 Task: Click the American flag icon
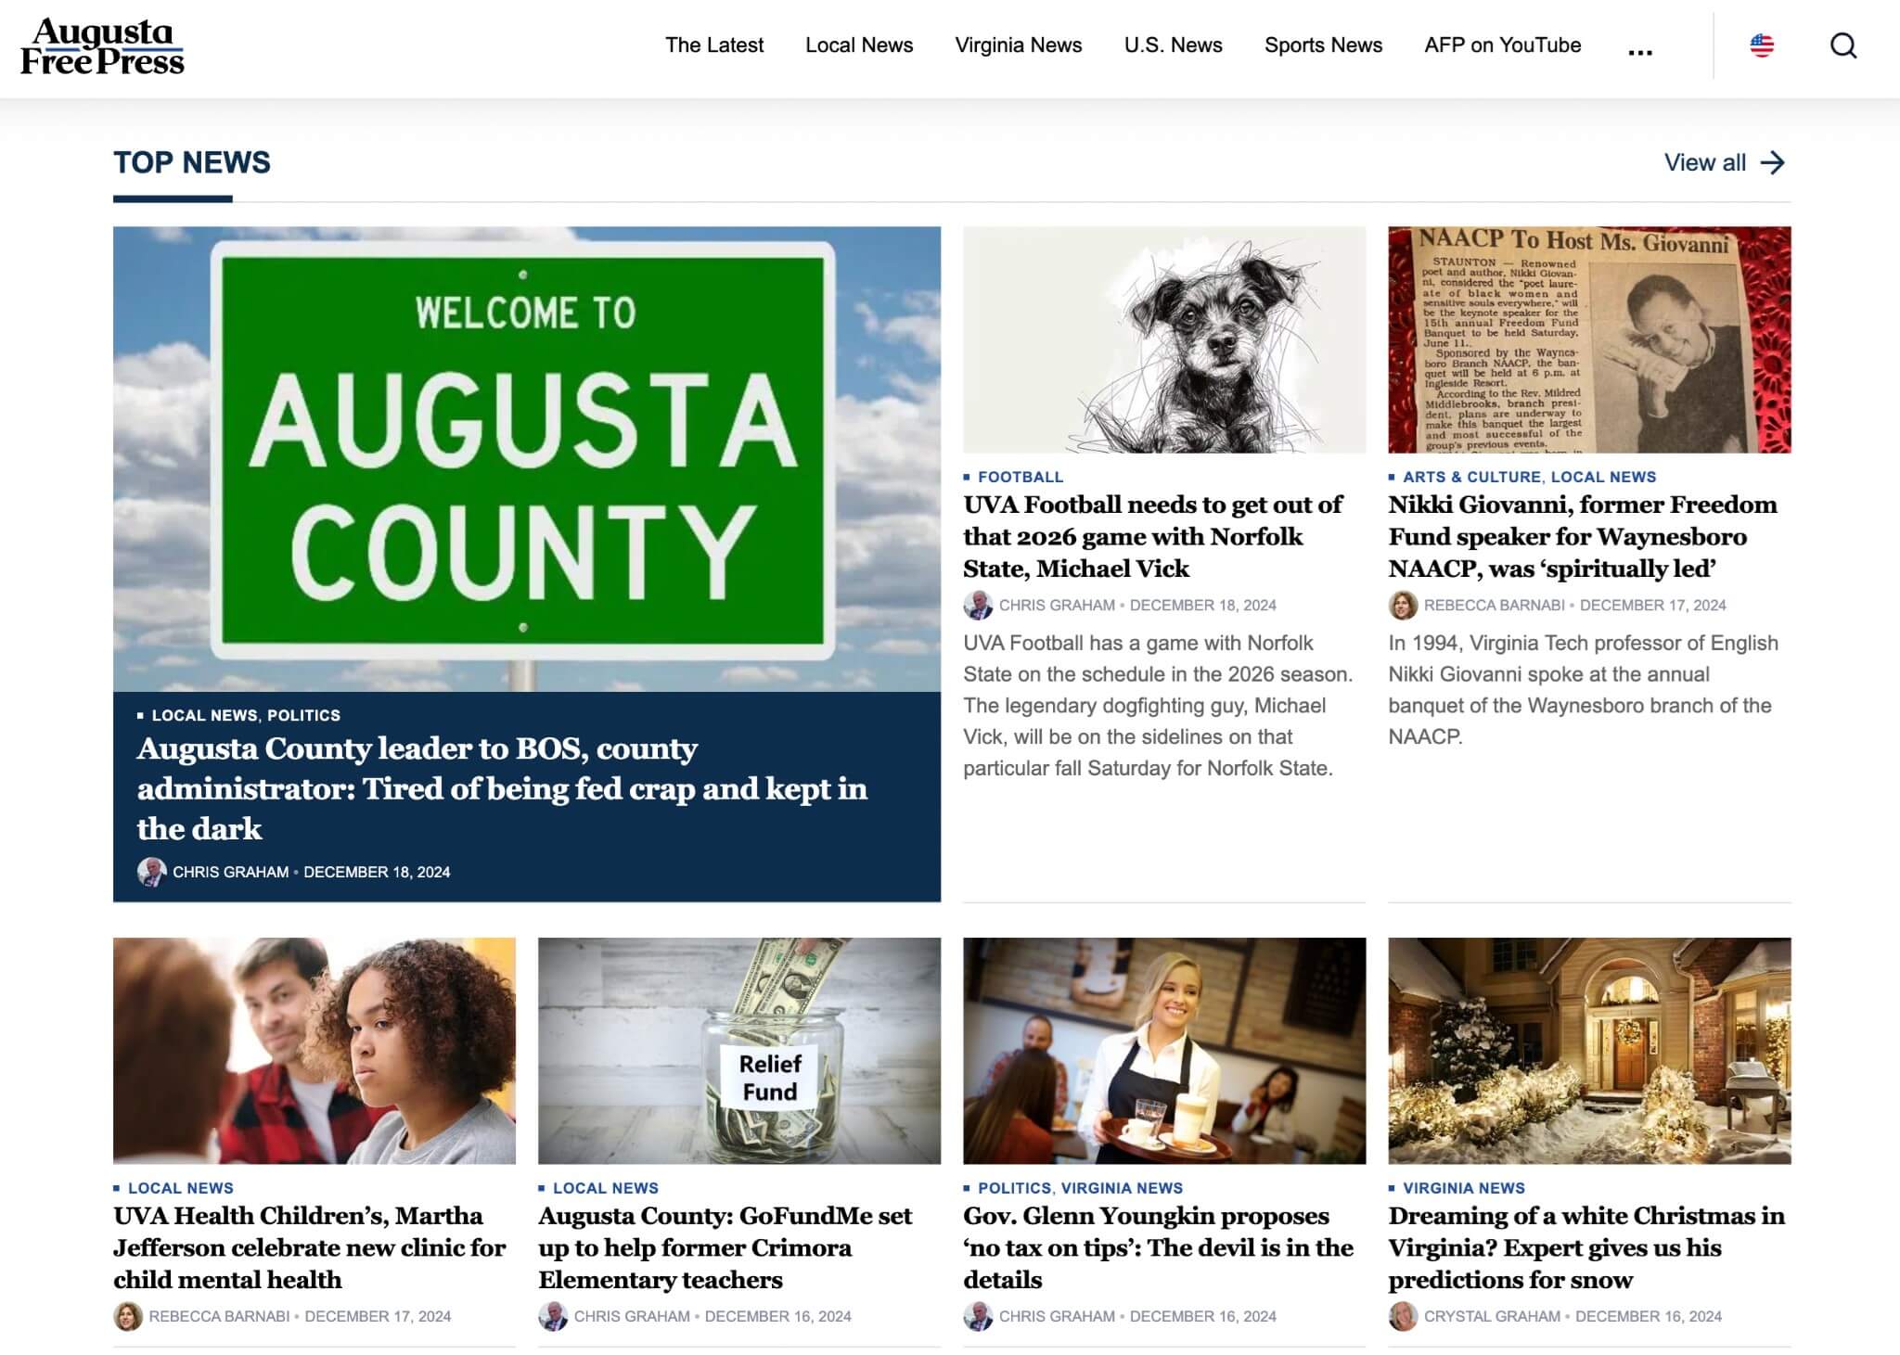pos(1761,44)
